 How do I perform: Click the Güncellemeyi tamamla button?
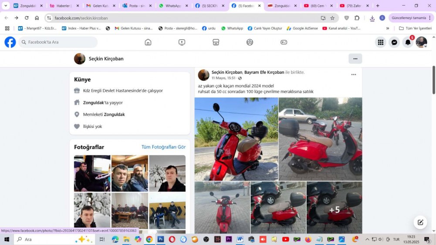409,18
